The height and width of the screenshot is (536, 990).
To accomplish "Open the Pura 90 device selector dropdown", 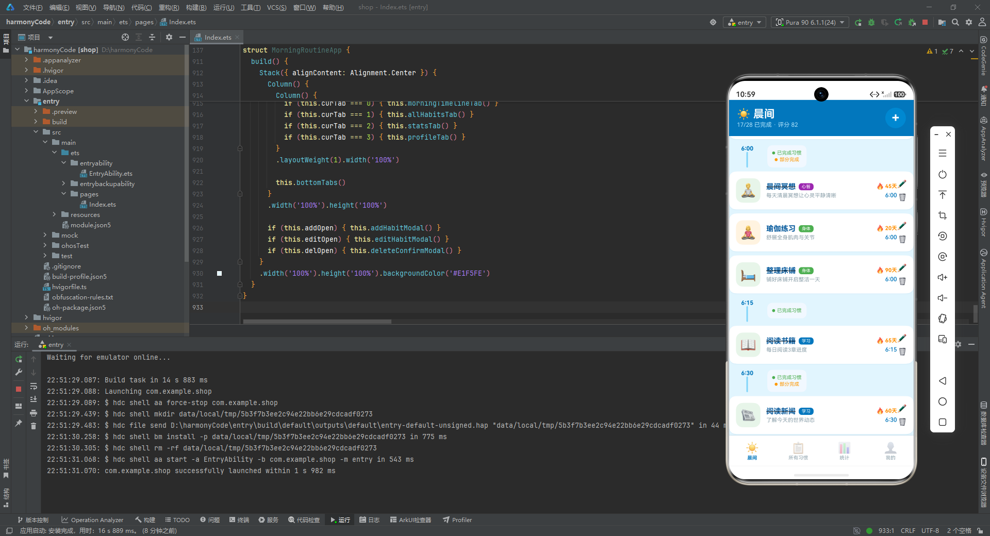I will click(x=810, y=22).
